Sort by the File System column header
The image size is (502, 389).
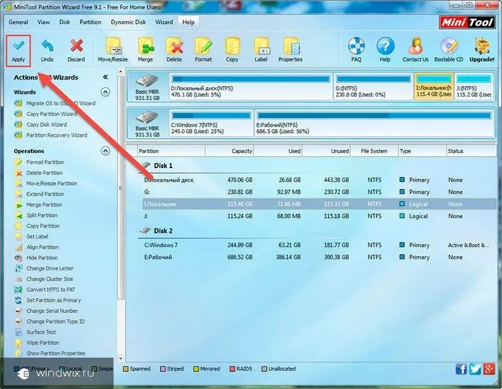[x=374, y=151]
